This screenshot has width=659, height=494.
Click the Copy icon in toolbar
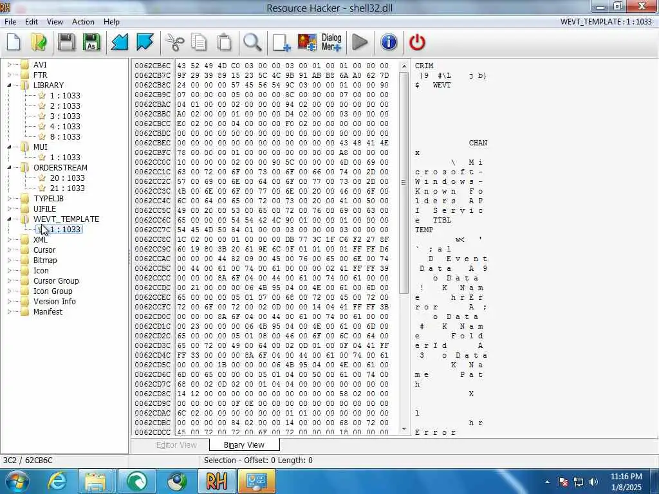pos(199,42)
